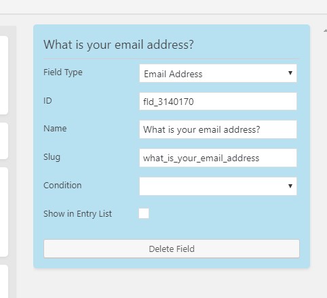Click the scrollbar up arrow at top right
This screenshot has width=327, height=298.
pos(325,30)
